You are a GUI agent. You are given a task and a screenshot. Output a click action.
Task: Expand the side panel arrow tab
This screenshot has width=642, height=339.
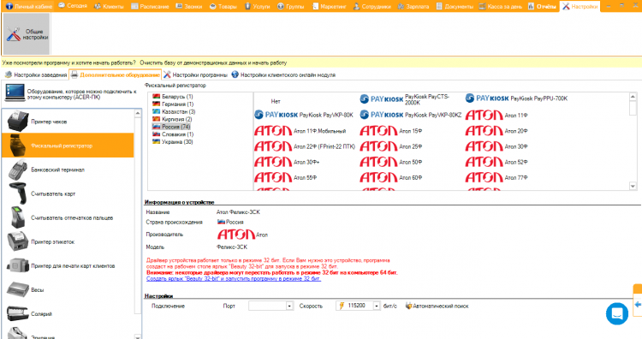pos(638,305)
